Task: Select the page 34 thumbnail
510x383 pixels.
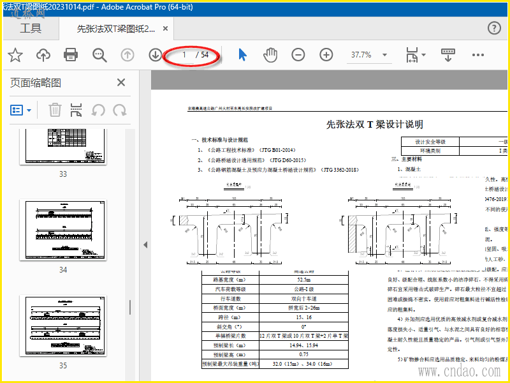Action: coord(63,230)
